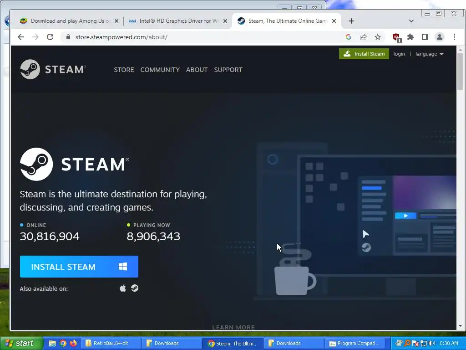This screenshot has width=466, height=350.
Task: Go forward in browser history
Action: pyautogui.click(x=35, y=37)
